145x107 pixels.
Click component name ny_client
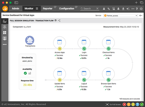[27, 27]
